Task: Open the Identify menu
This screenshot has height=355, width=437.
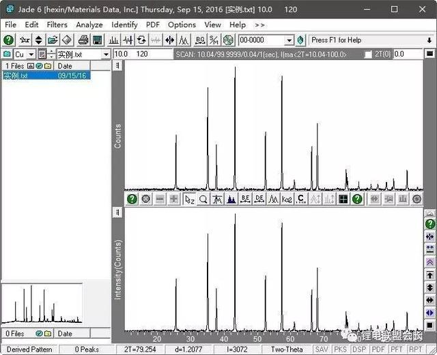Action: click(124, 25)
